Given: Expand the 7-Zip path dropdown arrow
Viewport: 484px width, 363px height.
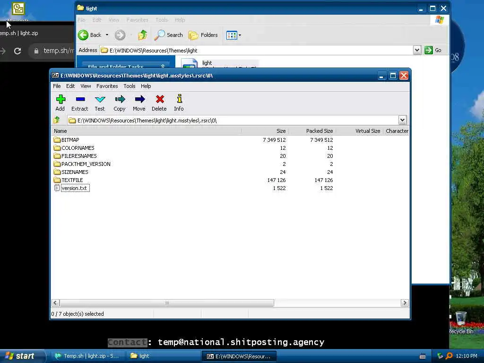Looking at the screenshot, I should click(x=402, y=120).
